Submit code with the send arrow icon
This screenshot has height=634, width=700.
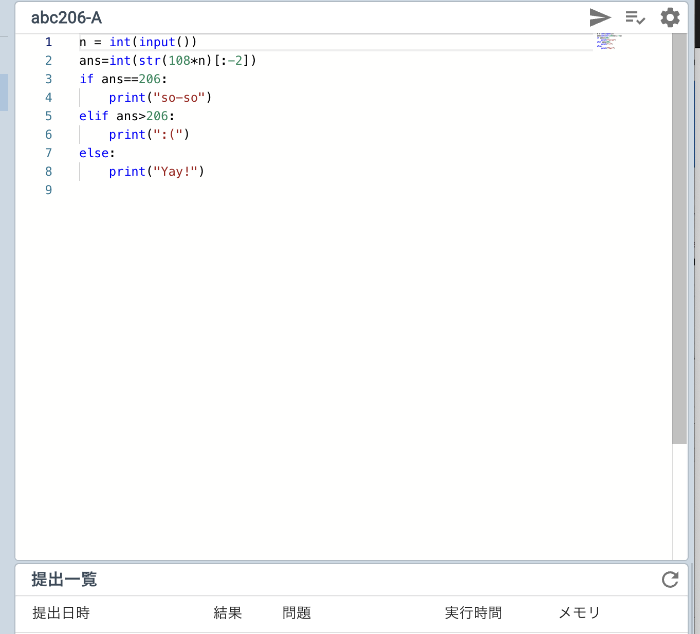[x=600, y=17]
